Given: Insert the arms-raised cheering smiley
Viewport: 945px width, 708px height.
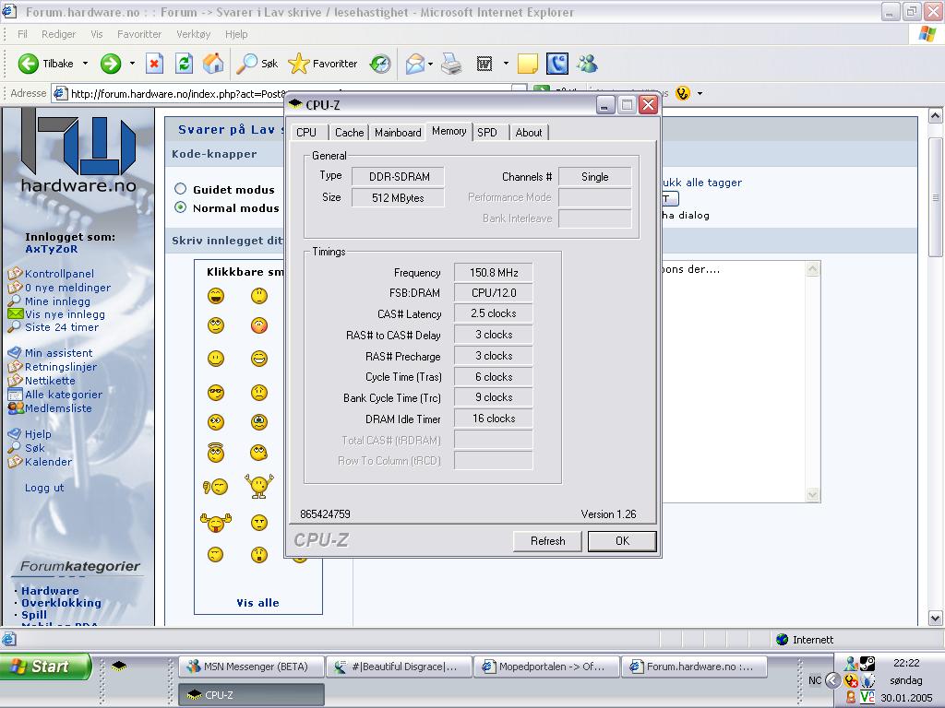Looking at the screenshot, I should [x=258, y=486].
